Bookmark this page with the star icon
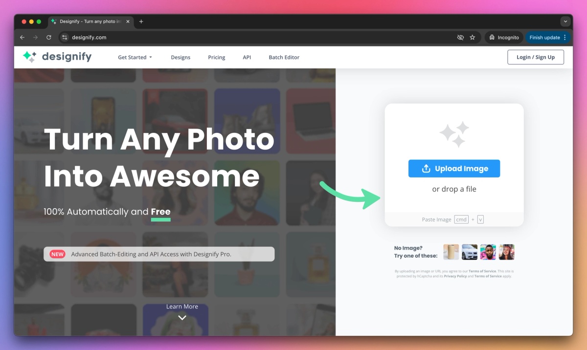 [473, 37]
